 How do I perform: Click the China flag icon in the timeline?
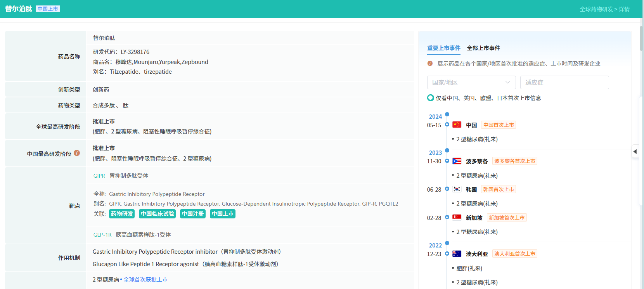pyautogui.click(x=457, y=125)
